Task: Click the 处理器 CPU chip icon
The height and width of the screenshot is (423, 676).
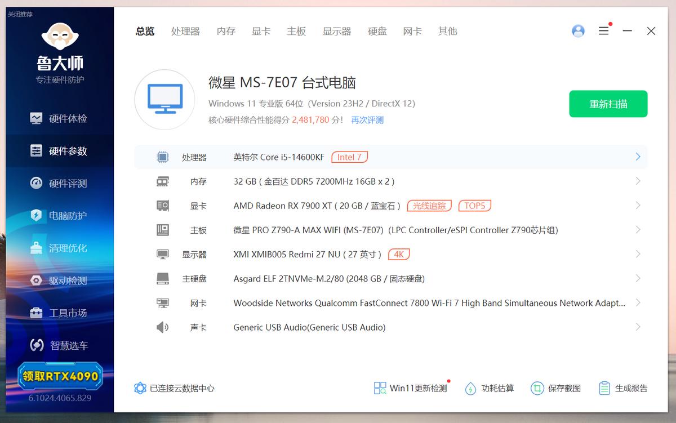Action: tap(162, 157)
